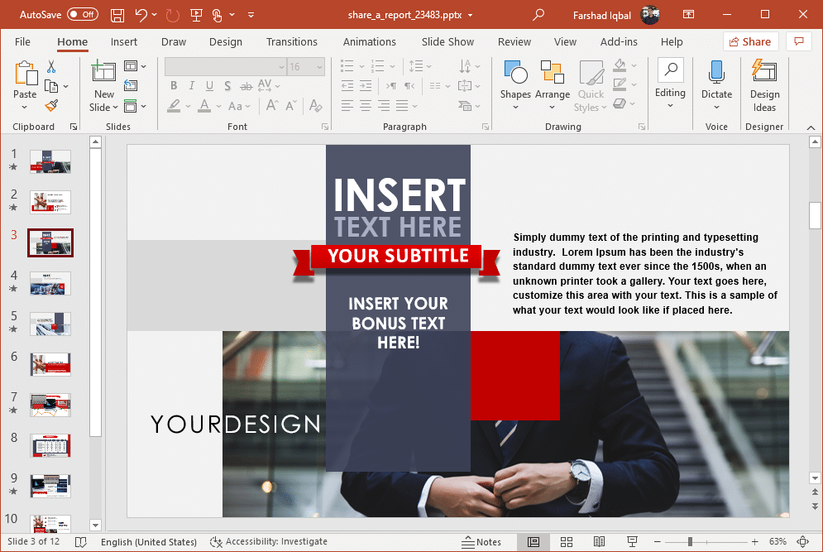823x552 pixels.
Task: Click the zoom slider in status bar
Action: tap(691, 542)
